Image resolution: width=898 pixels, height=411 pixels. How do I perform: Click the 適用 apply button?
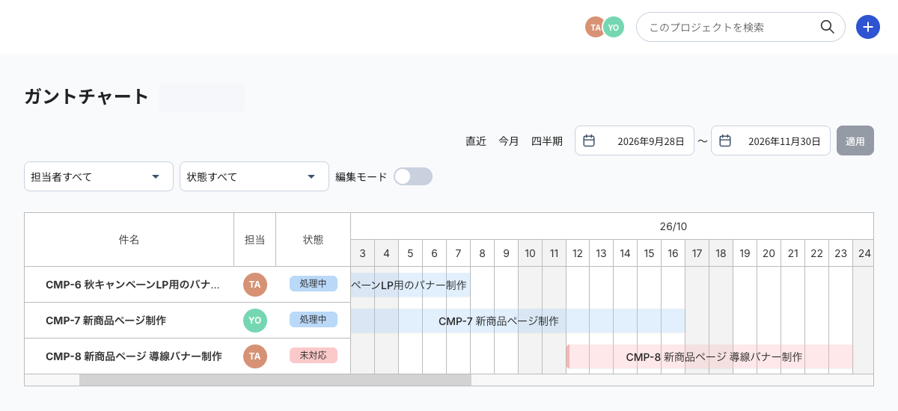pyautogui.click(x=855, y=140)
